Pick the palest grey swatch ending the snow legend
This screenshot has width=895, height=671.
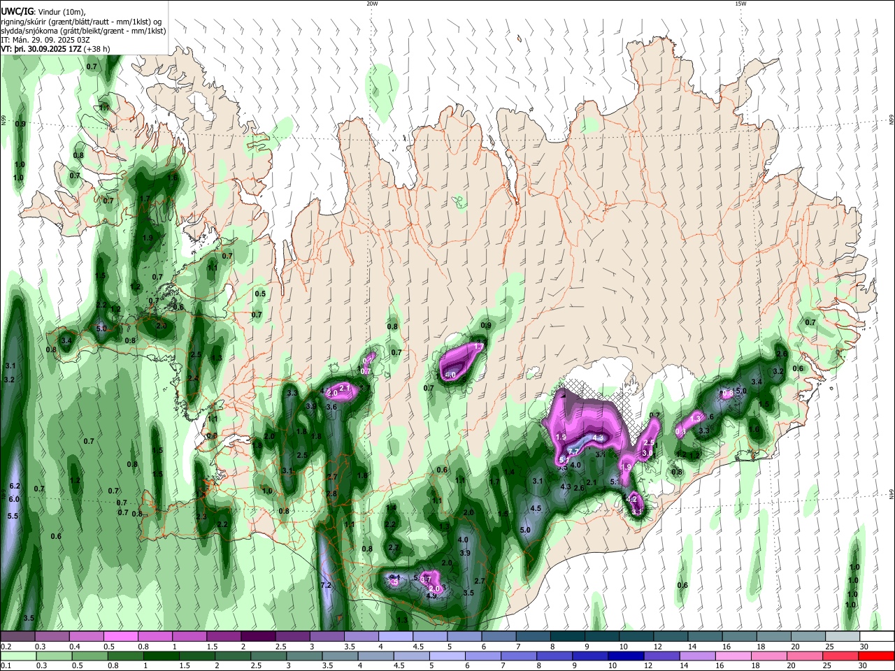(843, 637)
